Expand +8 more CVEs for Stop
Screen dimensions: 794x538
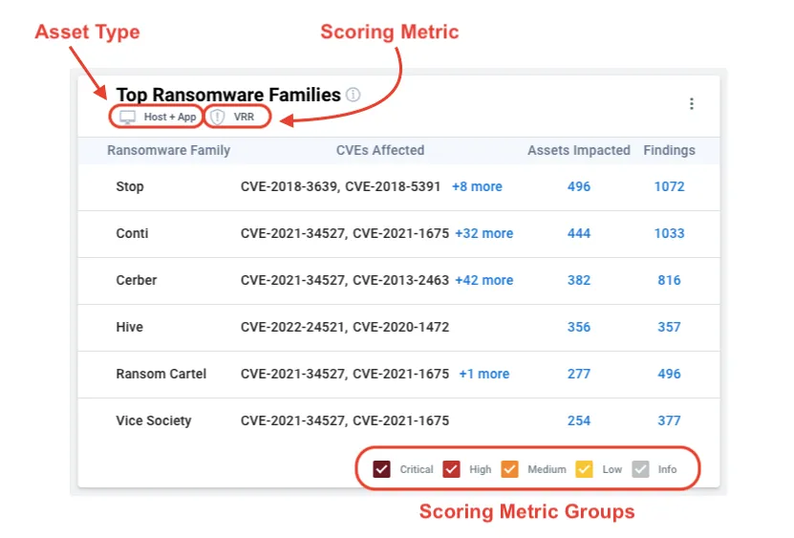pyautogui.click(x=477, y=187)
